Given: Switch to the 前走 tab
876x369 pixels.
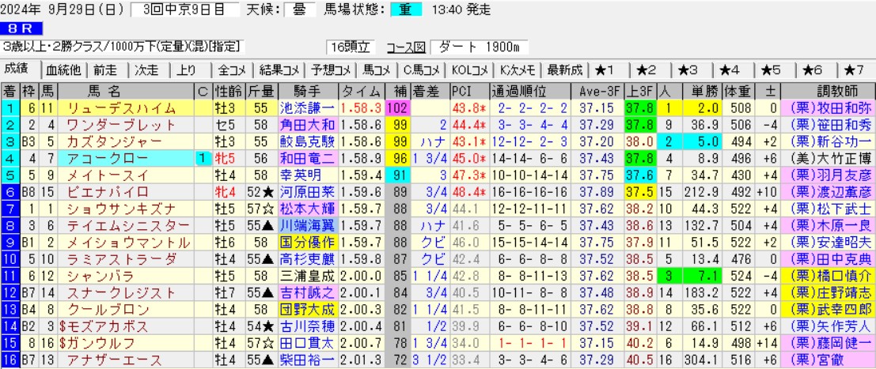Looking at the screenshot, I should [107, 69].
